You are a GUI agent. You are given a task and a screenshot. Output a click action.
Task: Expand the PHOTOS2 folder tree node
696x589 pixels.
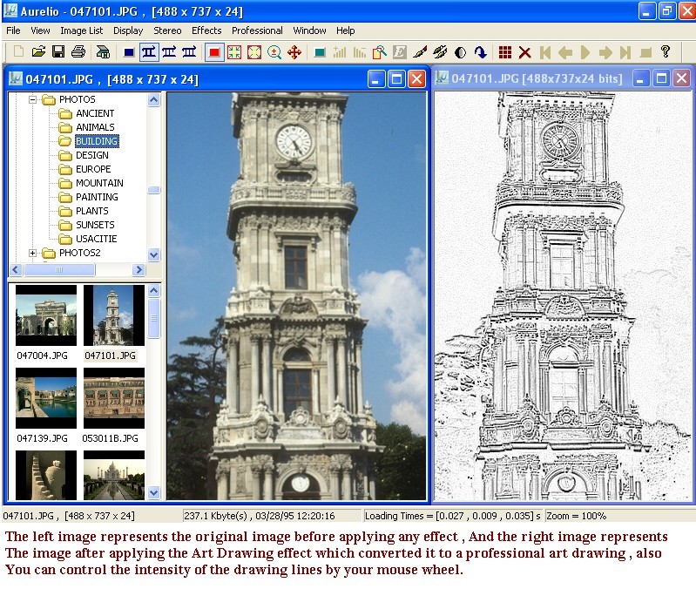pos(32,253)
